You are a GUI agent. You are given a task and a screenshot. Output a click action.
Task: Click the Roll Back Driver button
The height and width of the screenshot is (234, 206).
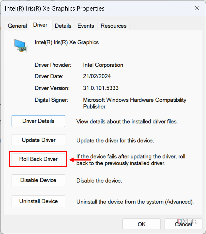point(38,159)
